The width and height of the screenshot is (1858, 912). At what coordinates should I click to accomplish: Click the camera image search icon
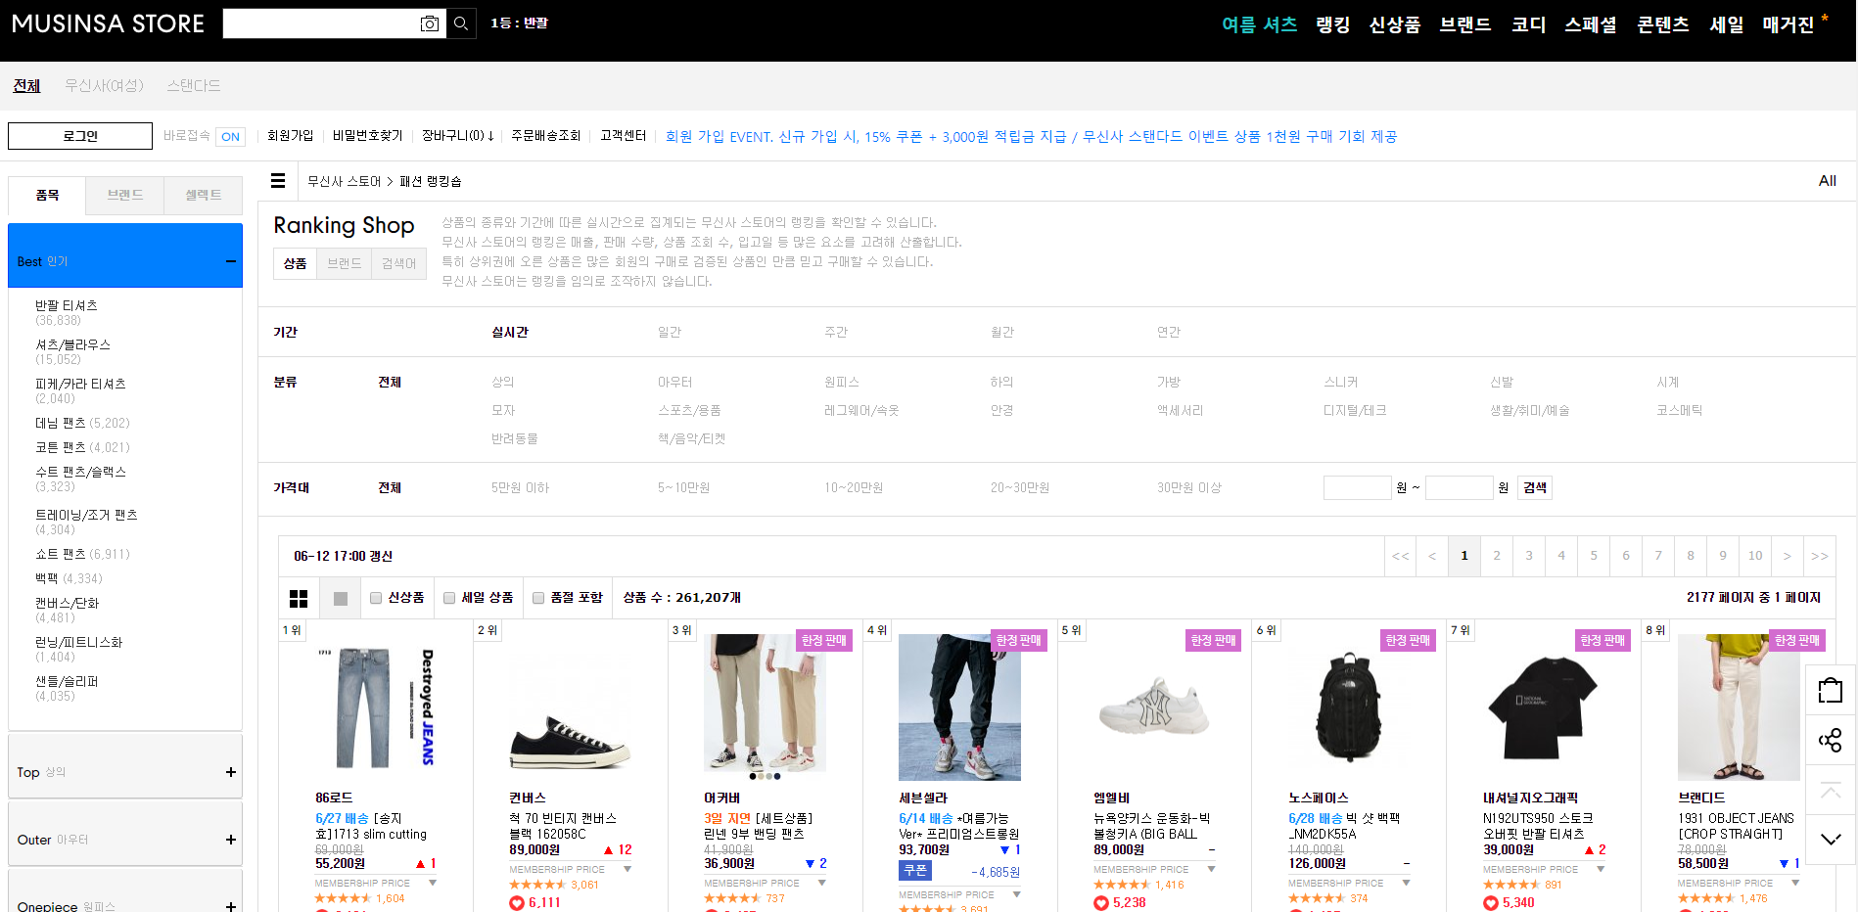pos(429,23)
